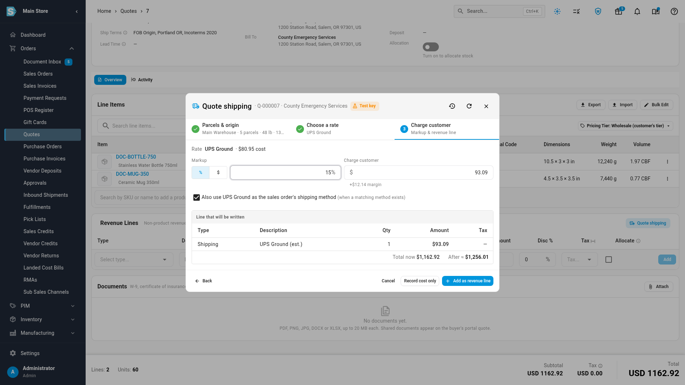This screenshot has width=685, height=385.
Task: Focus the Disc % input field
Action: [537, 260]
